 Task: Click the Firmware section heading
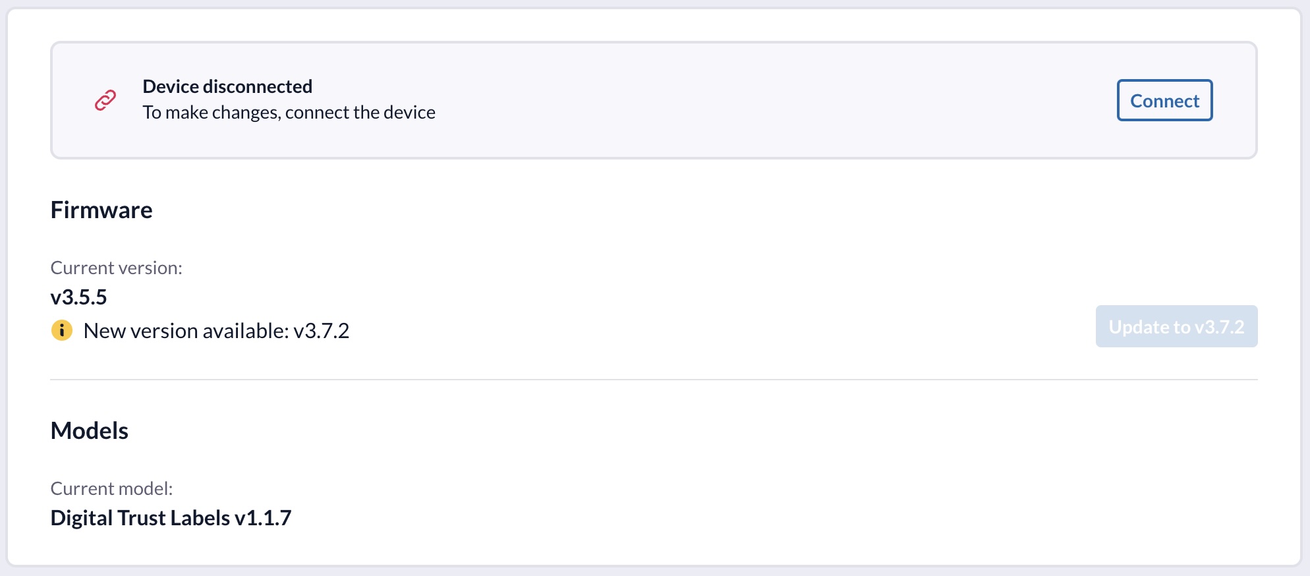[x=101, y=210]
